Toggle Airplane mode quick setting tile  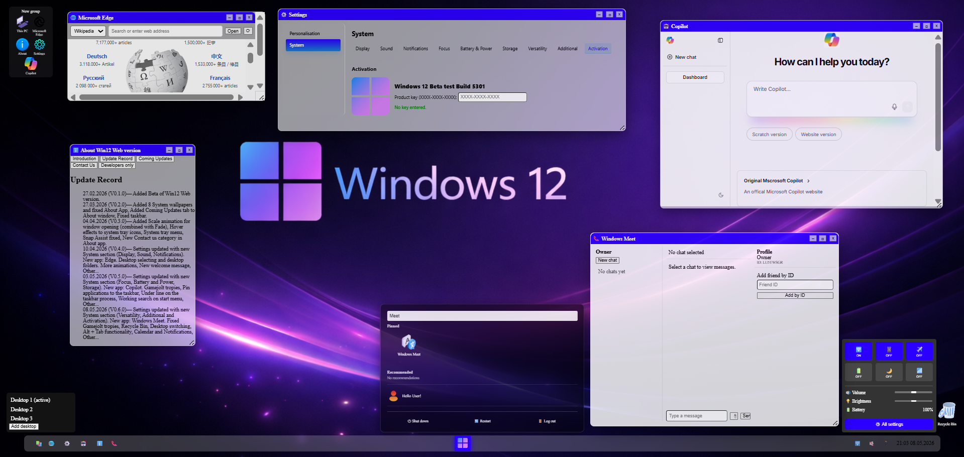919,351
